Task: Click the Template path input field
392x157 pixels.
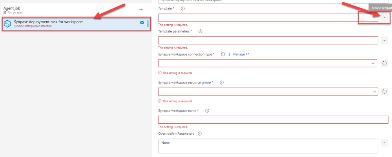Action: point(268,18)
